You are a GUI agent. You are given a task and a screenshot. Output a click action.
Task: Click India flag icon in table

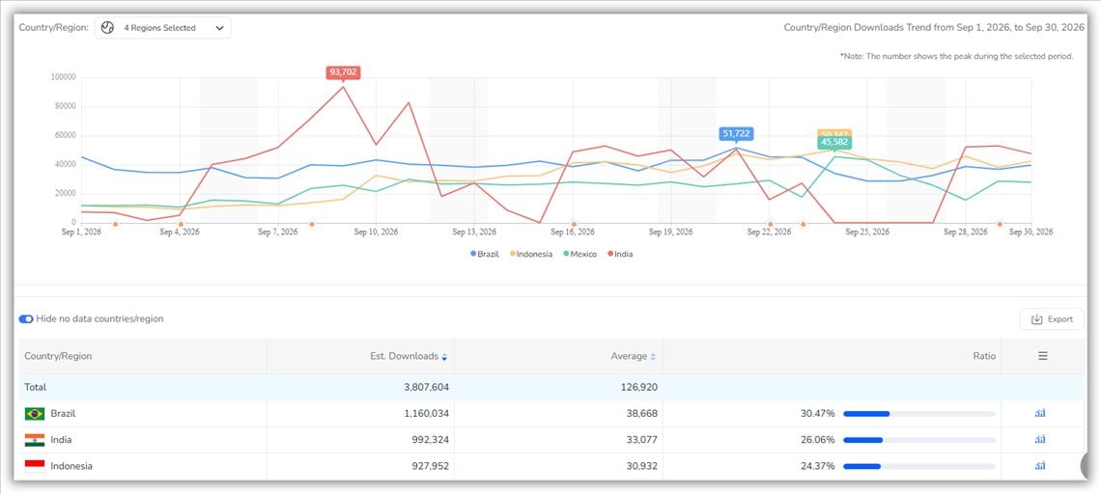35,440
